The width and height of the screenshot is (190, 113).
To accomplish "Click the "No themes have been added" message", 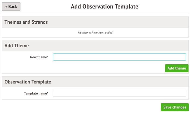I will click(95, 32).
